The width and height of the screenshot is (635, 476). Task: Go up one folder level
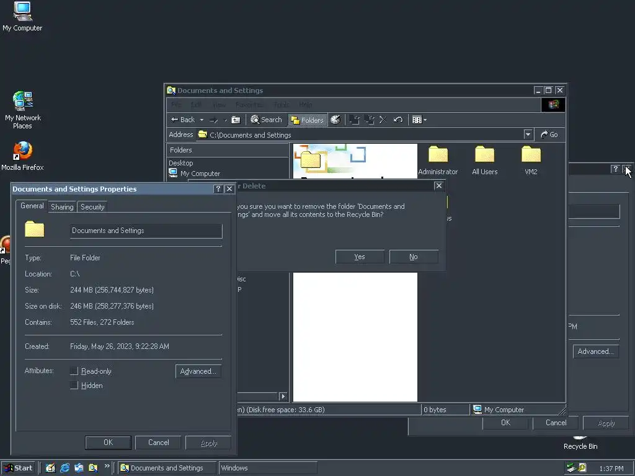click(236, 120)
